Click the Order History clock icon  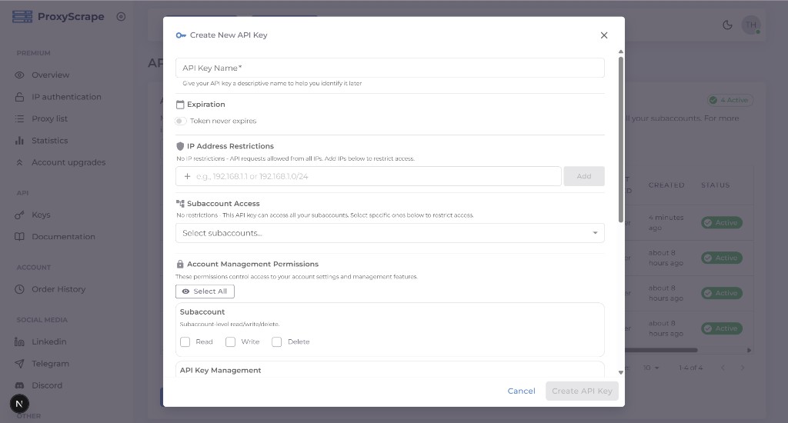pyautogui.click(x=19, y=289)
